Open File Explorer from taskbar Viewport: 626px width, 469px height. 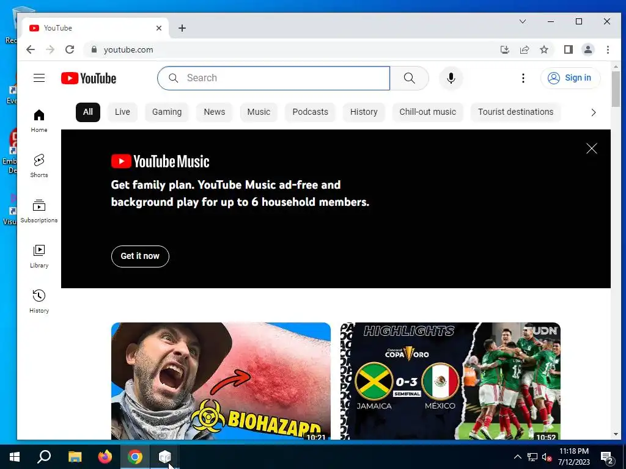click(75, 457)
